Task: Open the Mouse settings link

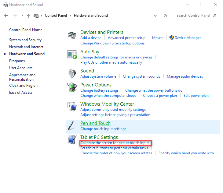Action: [158, 38]
